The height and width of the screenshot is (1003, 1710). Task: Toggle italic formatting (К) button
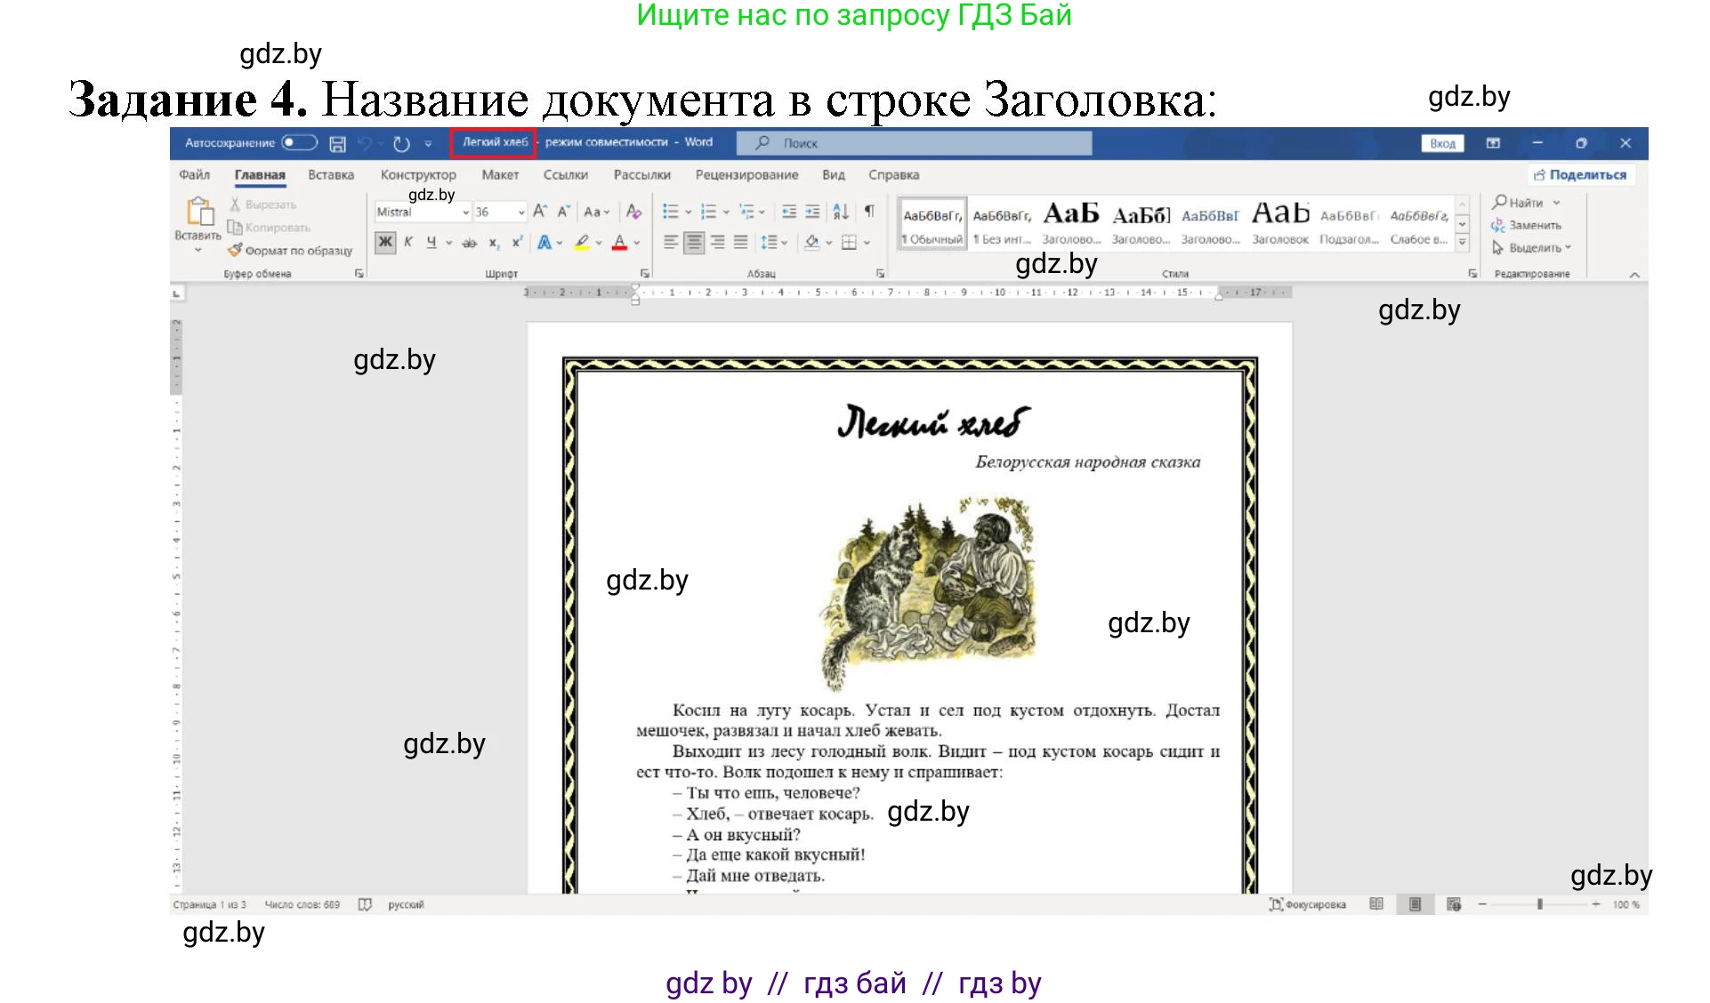click(x=408, y=242)
